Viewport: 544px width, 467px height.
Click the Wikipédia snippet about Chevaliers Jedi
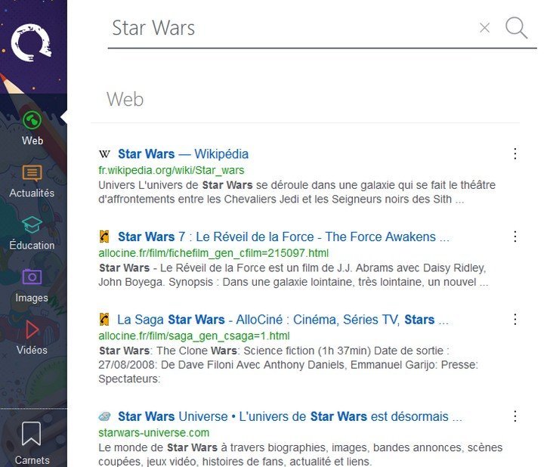click(x=297, y=192)
